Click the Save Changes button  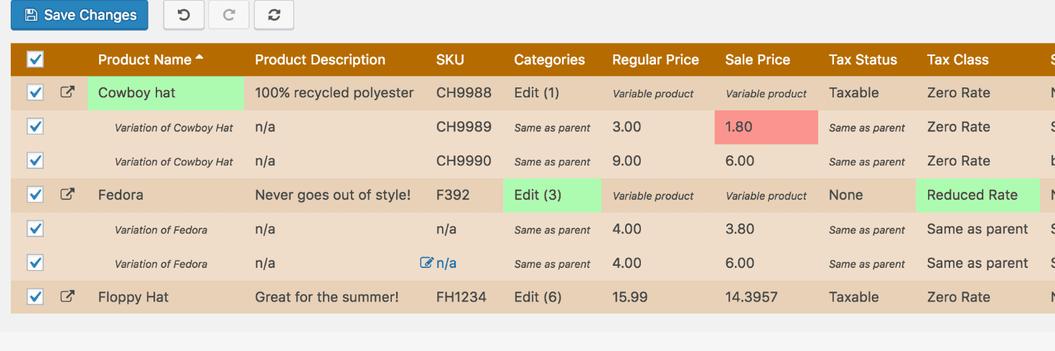coord(80,15)
